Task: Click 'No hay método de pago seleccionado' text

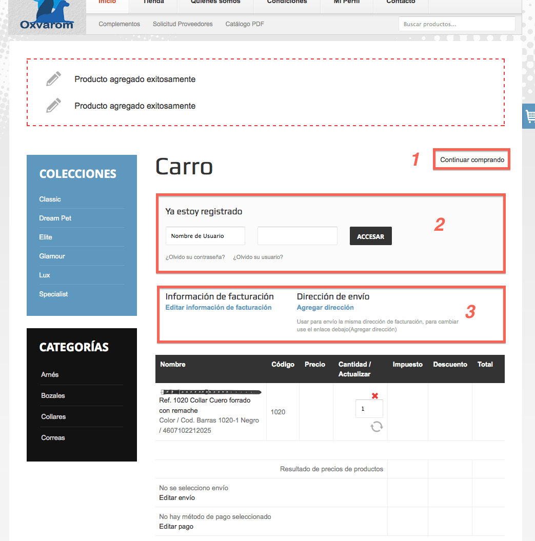Action: 215,516
